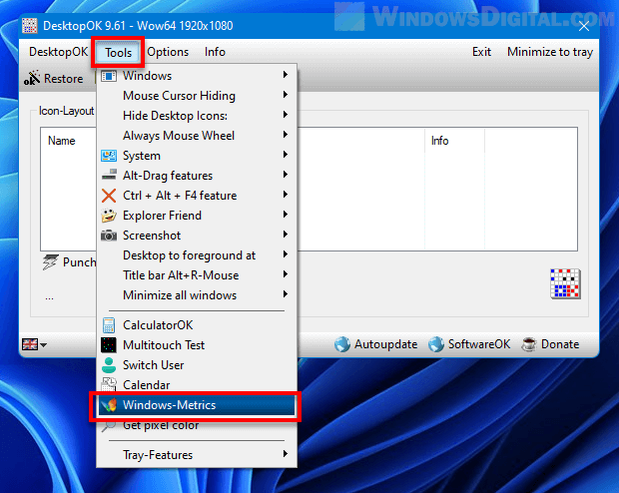
Task: Expand Minimize all windows submenu arrow
Action: (286, 294)
